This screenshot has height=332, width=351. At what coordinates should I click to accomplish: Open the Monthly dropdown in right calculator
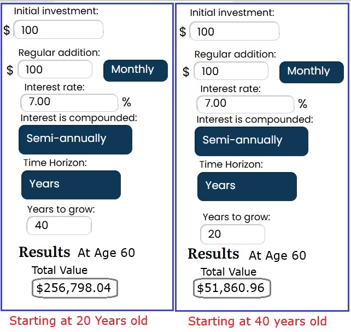[312, 72]
